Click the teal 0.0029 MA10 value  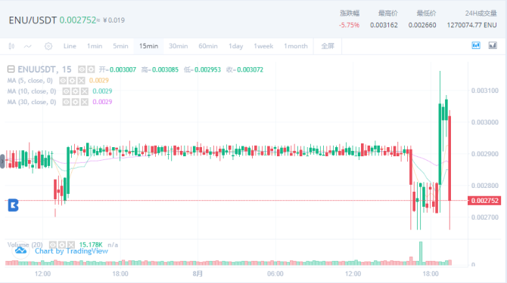tap(102, 91)
